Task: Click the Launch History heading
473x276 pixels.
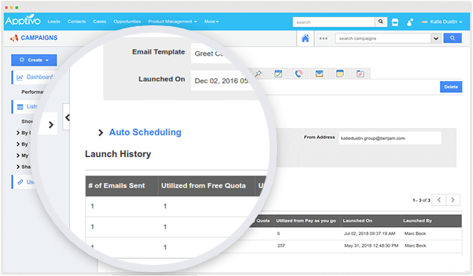Action: point(118,154)
